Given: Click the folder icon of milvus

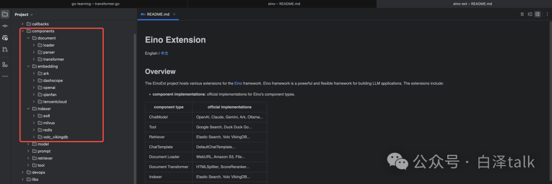Looking at the screenshot, I should coord(40,123).
